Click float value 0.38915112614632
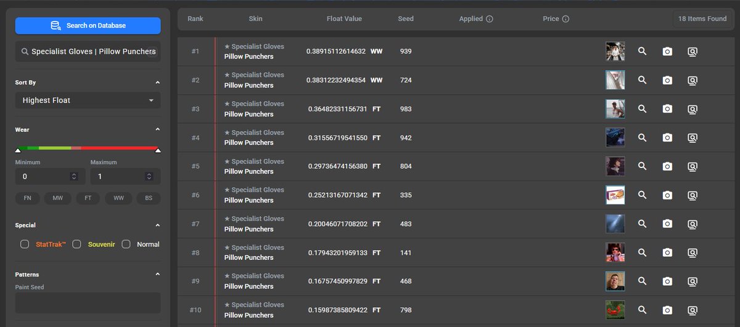Image resolution: width=740 pixels, height=327 pixels. pyautogui.click(x=336, y=52)
